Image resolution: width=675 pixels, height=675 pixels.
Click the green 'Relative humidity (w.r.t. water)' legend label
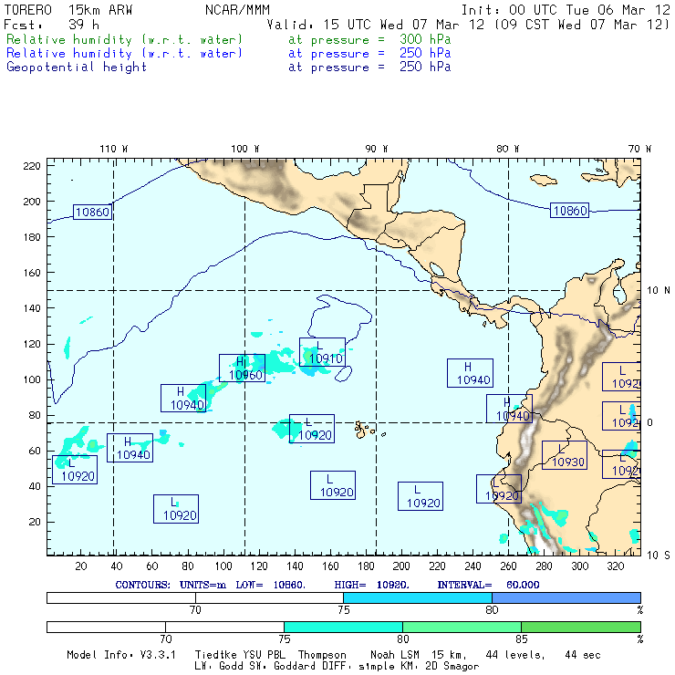[x=124, y=39]
